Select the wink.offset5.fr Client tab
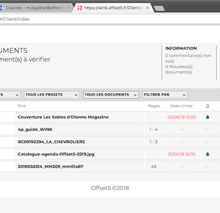The image size is (220, 213). 113,8
